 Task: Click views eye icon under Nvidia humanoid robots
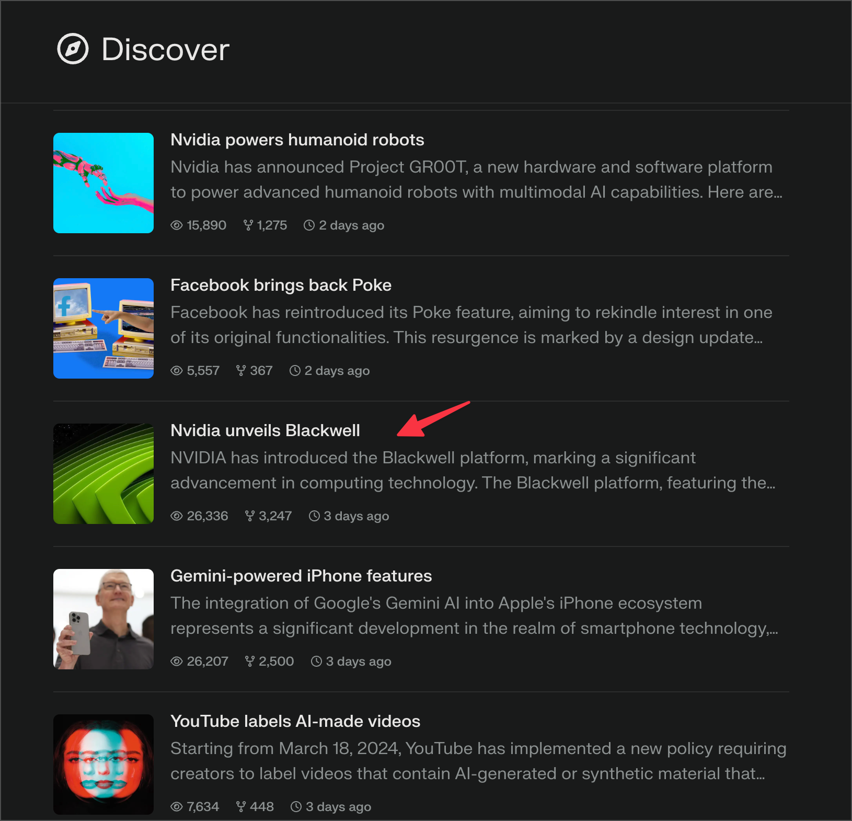pos(177,225)
